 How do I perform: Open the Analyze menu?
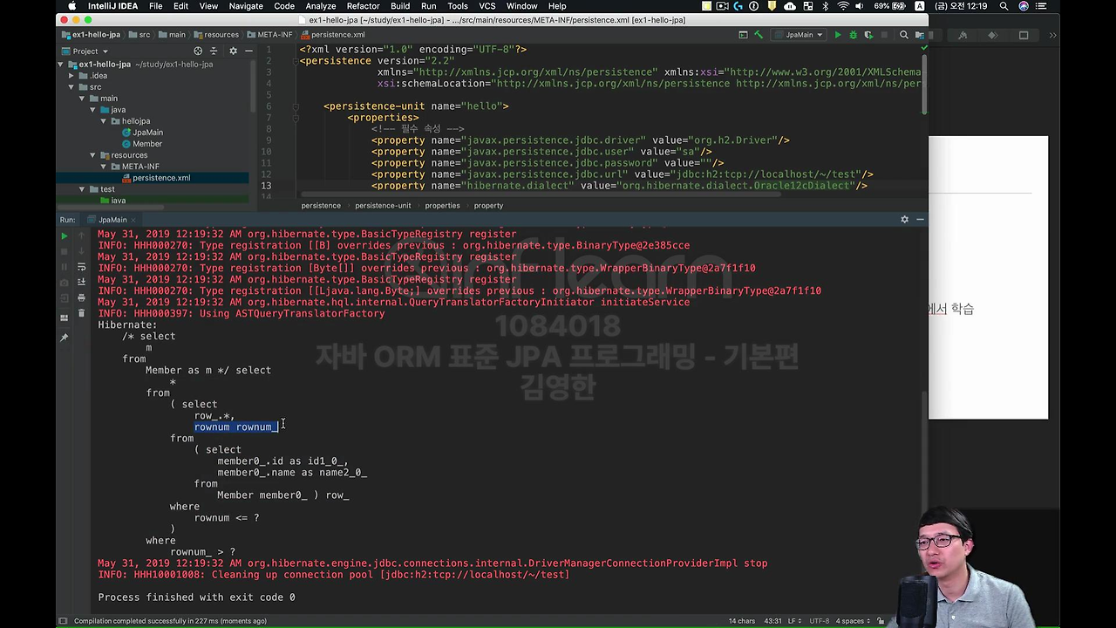click(x=321, y=6)
